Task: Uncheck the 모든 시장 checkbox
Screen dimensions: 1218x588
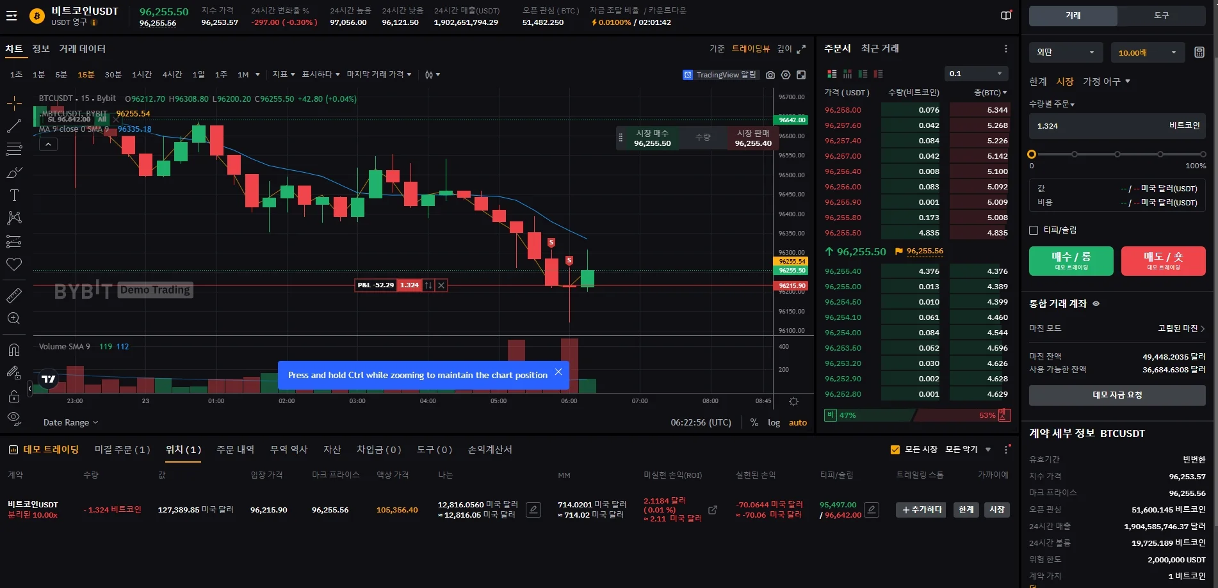Action: coord(895,450)
